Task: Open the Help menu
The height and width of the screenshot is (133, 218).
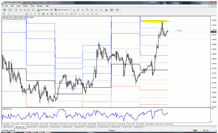Action: [x=47, y=6]
